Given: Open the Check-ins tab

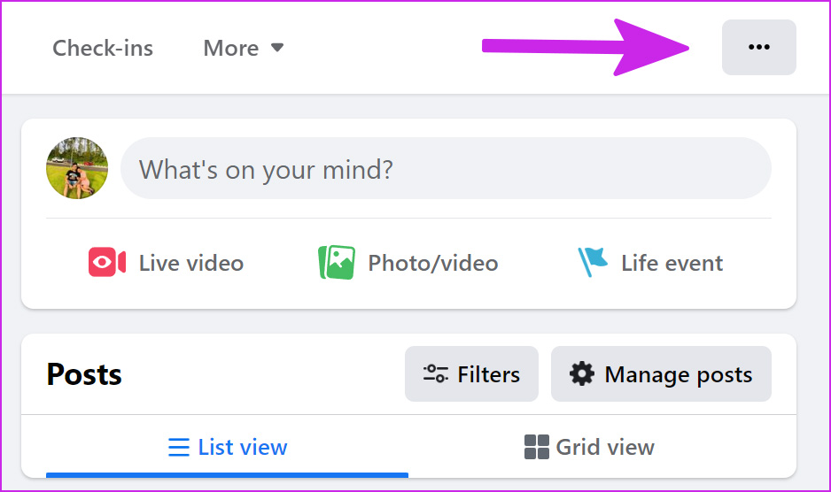Looking at the screenshot, I should 103,48.
